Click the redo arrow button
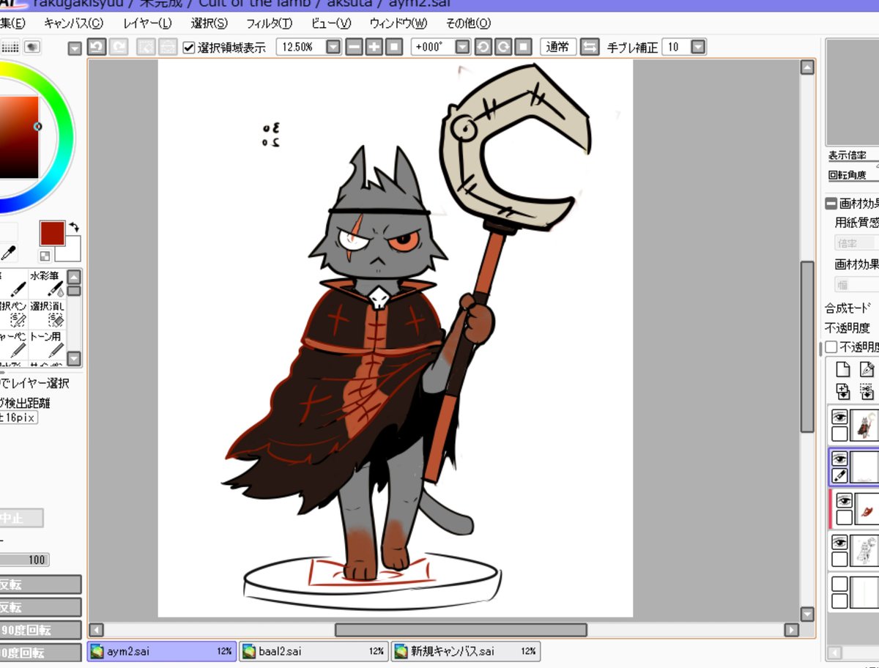 [x=118, y=47]
